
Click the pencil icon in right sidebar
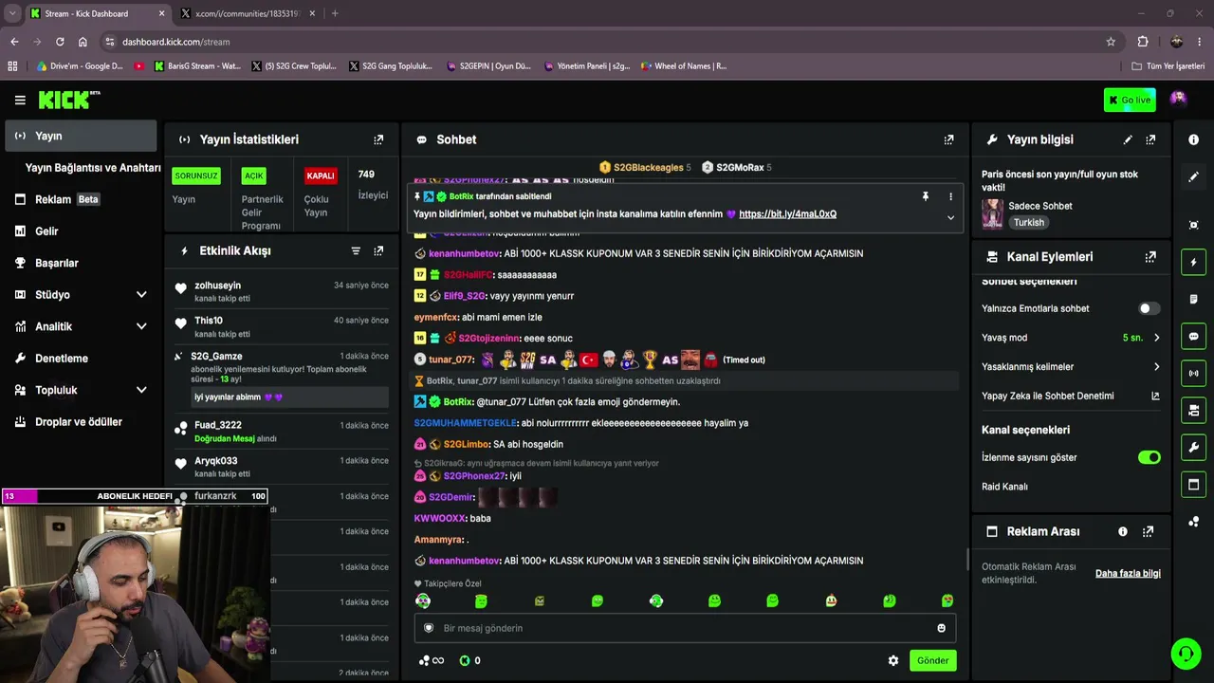(x=1193, y=176)
